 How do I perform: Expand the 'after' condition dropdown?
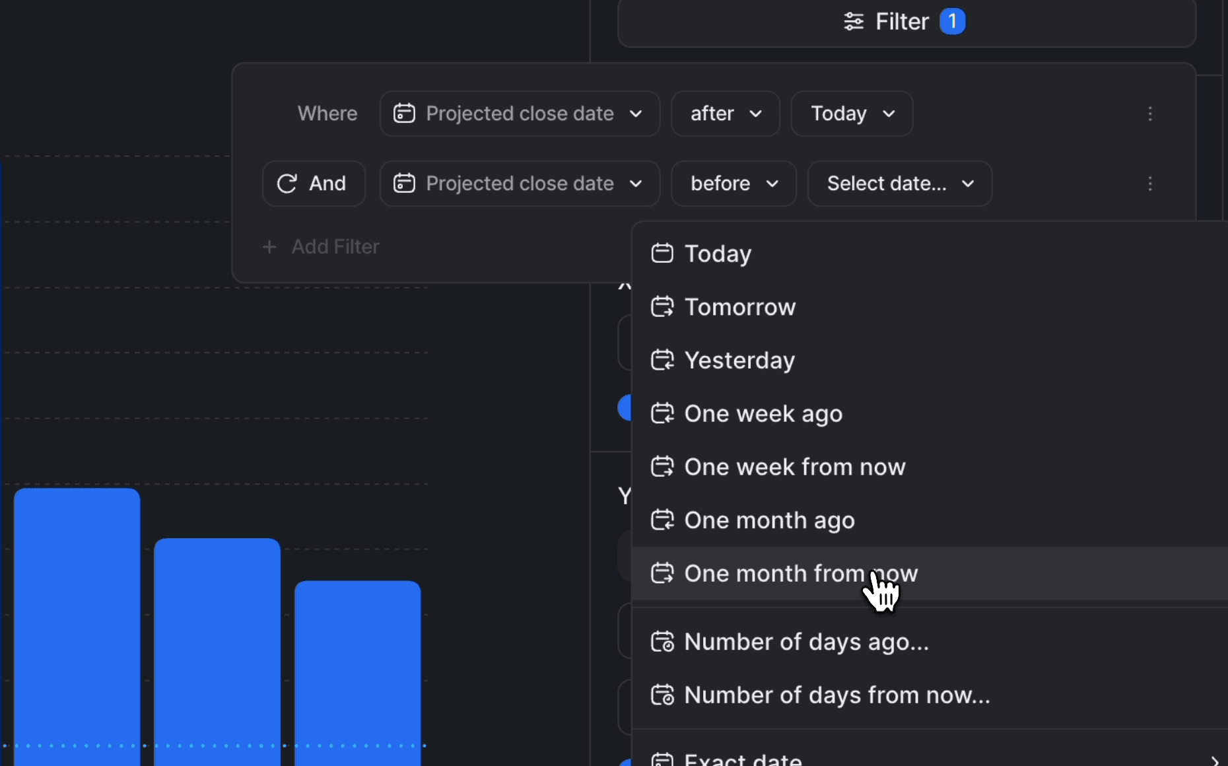[x=725, y=114]
